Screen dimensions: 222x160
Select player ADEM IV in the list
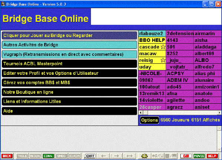[180, 80]
